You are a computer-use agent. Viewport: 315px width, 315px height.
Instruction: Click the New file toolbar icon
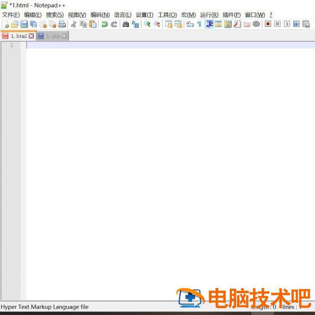tap(5, 24)
